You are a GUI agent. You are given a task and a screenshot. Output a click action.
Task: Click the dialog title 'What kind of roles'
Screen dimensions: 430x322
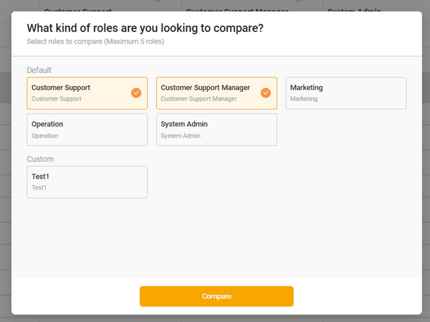[145, 28]
